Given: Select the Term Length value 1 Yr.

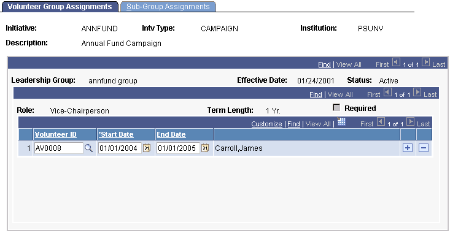Looking at the screenshot, I should pyautogui.click(x=273, y=110).
